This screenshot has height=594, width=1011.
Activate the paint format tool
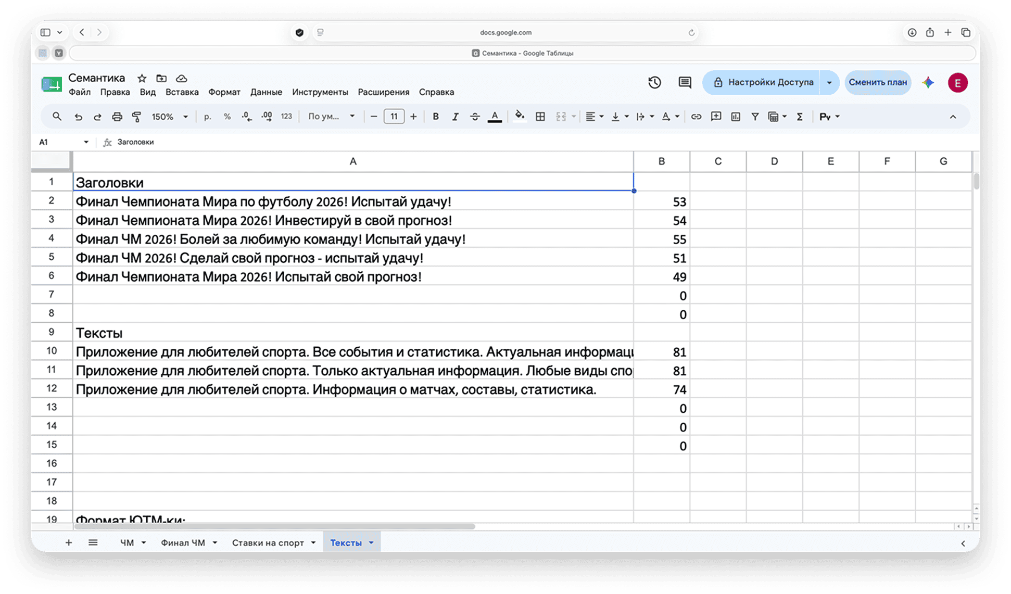136,117
